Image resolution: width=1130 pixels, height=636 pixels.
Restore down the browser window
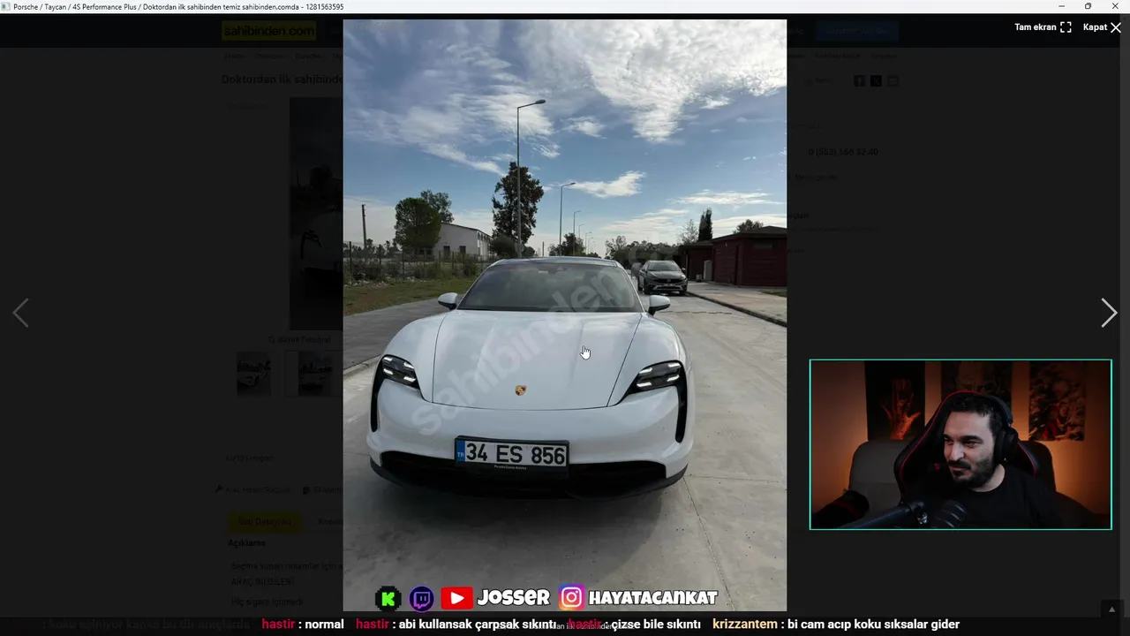[x=1088, y=6]
